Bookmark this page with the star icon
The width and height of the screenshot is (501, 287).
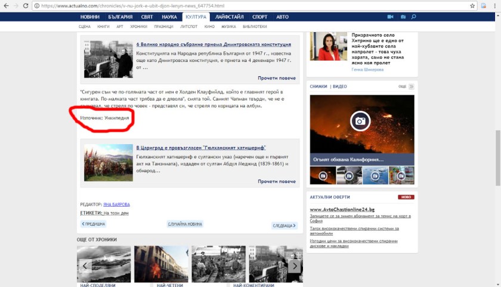(x=472, y=6)
